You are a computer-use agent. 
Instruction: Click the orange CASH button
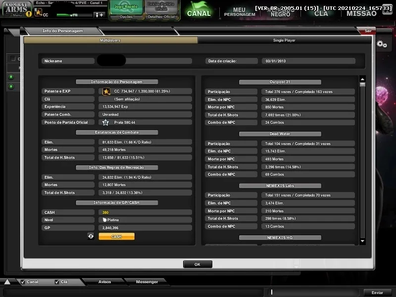(116, 237)
